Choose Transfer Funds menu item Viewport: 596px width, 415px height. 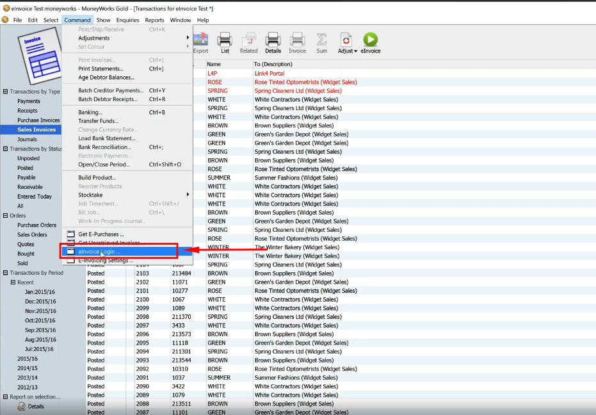click(x=127, y=121)
